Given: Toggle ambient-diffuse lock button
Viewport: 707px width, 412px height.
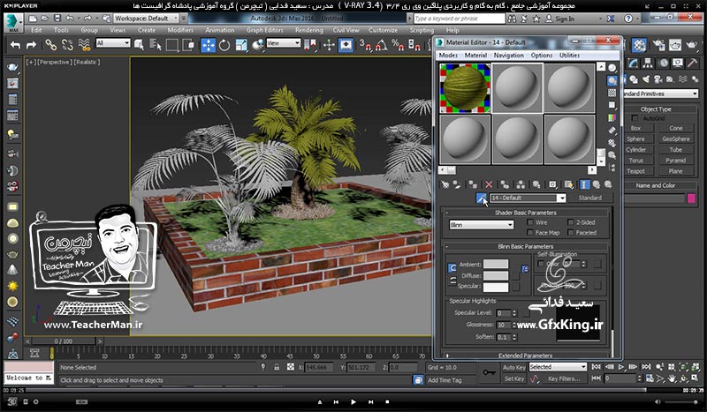Looking at the screenshot, I should pos(452,268).
